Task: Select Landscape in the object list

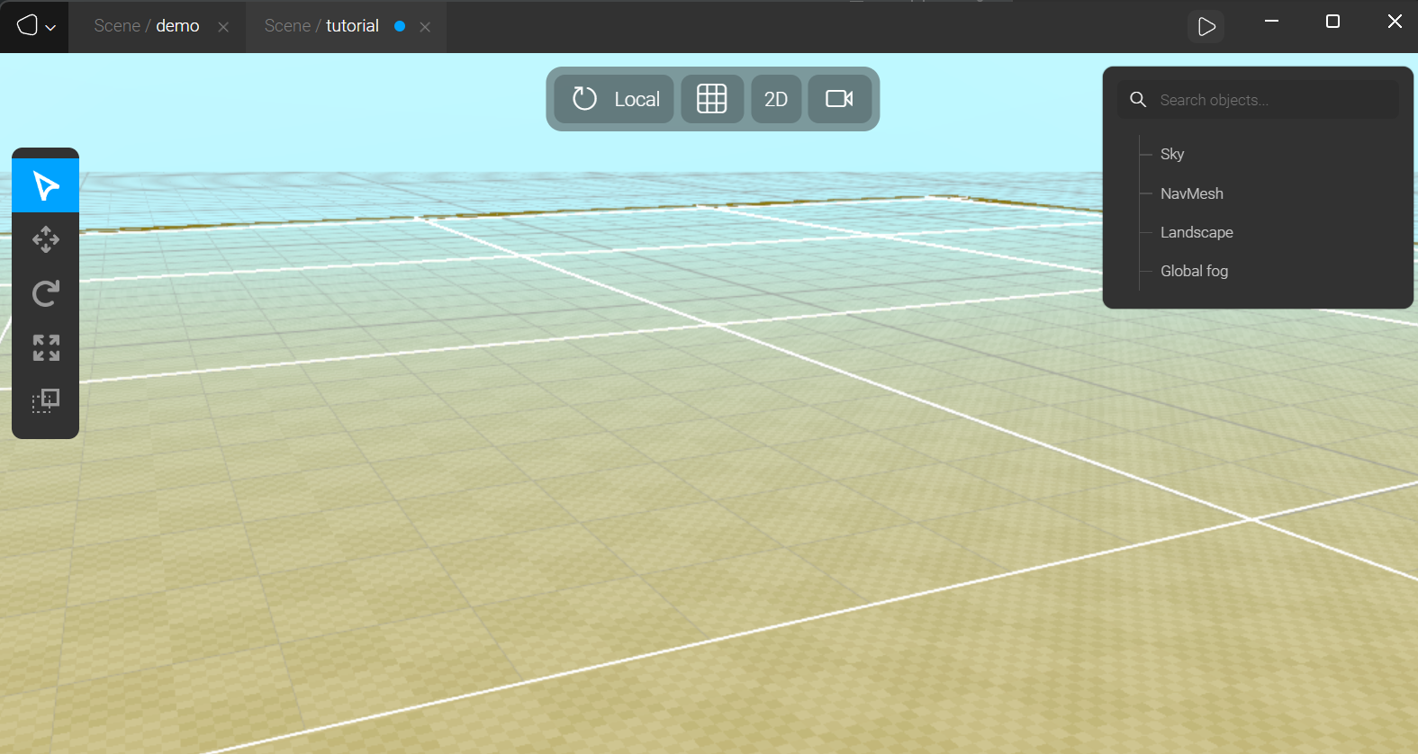Action: click(1197, 232)
